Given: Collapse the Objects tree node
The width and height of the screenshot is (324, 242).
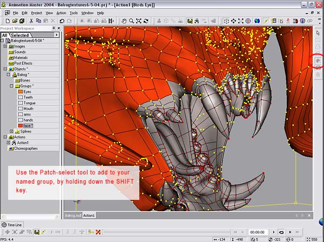Looking at the screenshot, I should point(5,69).
